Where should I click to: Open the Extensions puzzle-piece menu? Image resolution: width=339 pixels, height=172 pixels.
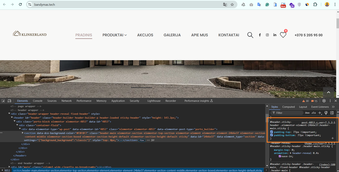315,4
